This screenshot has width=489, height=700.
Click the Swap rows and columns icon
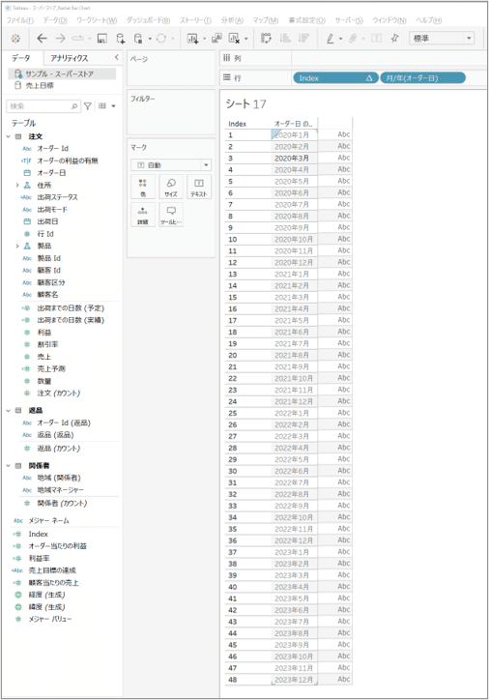[266, 39]
